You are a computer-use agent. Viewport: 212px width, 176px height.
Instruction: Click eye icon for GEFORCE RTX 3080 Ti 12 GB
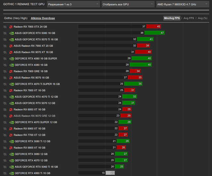pyautogui.click(x=5, y=142)
